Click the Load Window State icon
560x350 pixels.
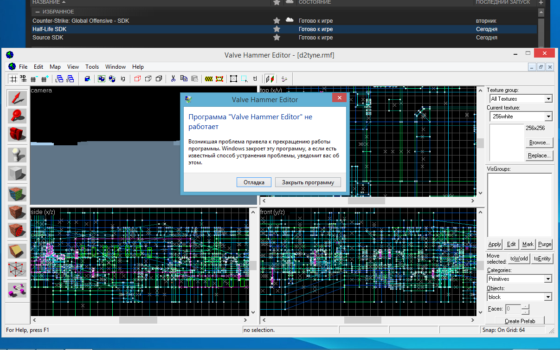point(60,78)
